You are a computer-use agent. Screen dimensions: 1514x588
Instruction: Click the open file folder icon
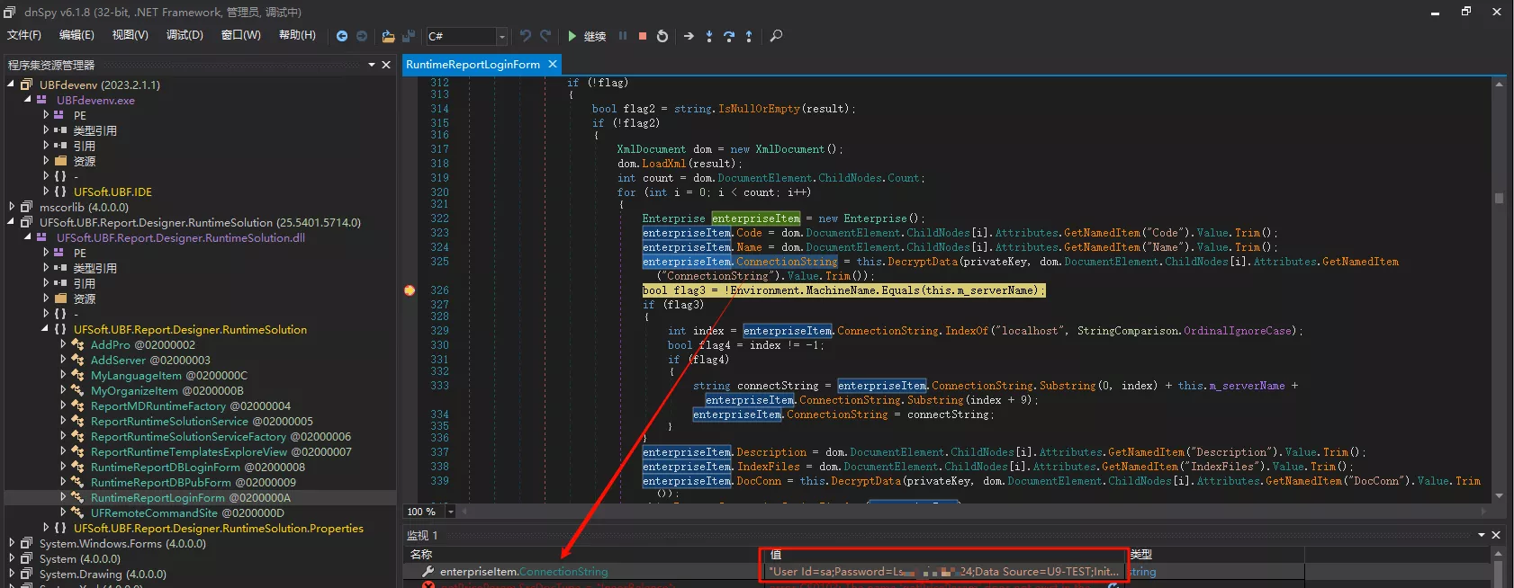[388, 36]
